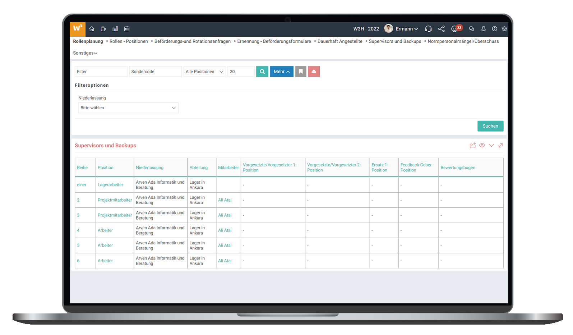Image resolution: width=573 pixels, height=335 pixels.
Task: Open the chat messages icon
Action: (x=472, y=29)
